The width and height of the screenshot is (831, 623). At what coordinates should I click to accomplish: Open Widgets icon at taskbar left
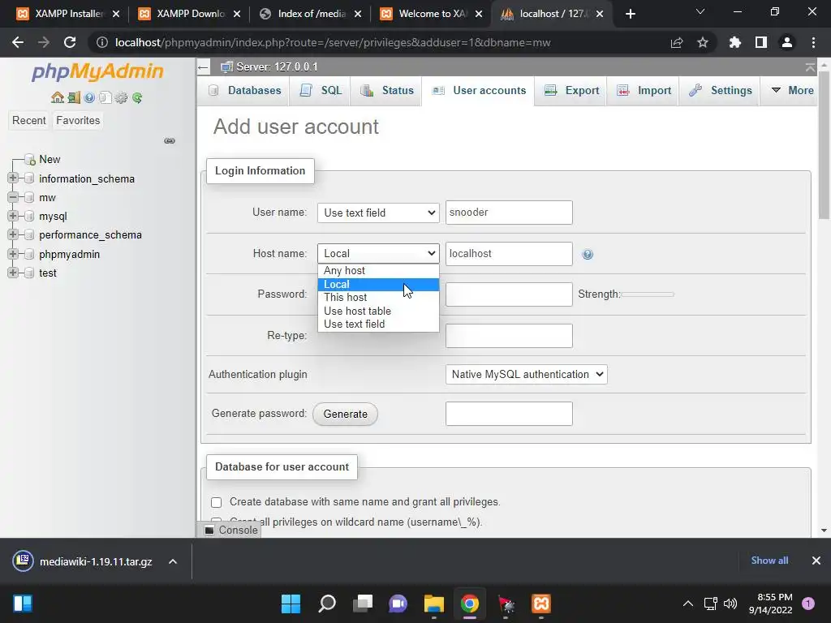coord(23,604)
